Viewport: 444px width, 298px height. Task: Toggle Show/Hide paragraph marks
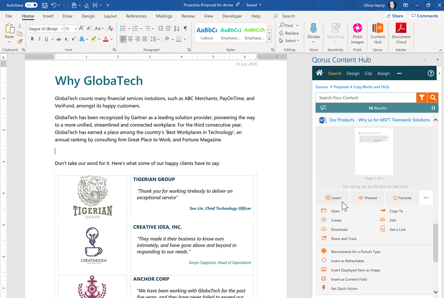tap(185, 28)
